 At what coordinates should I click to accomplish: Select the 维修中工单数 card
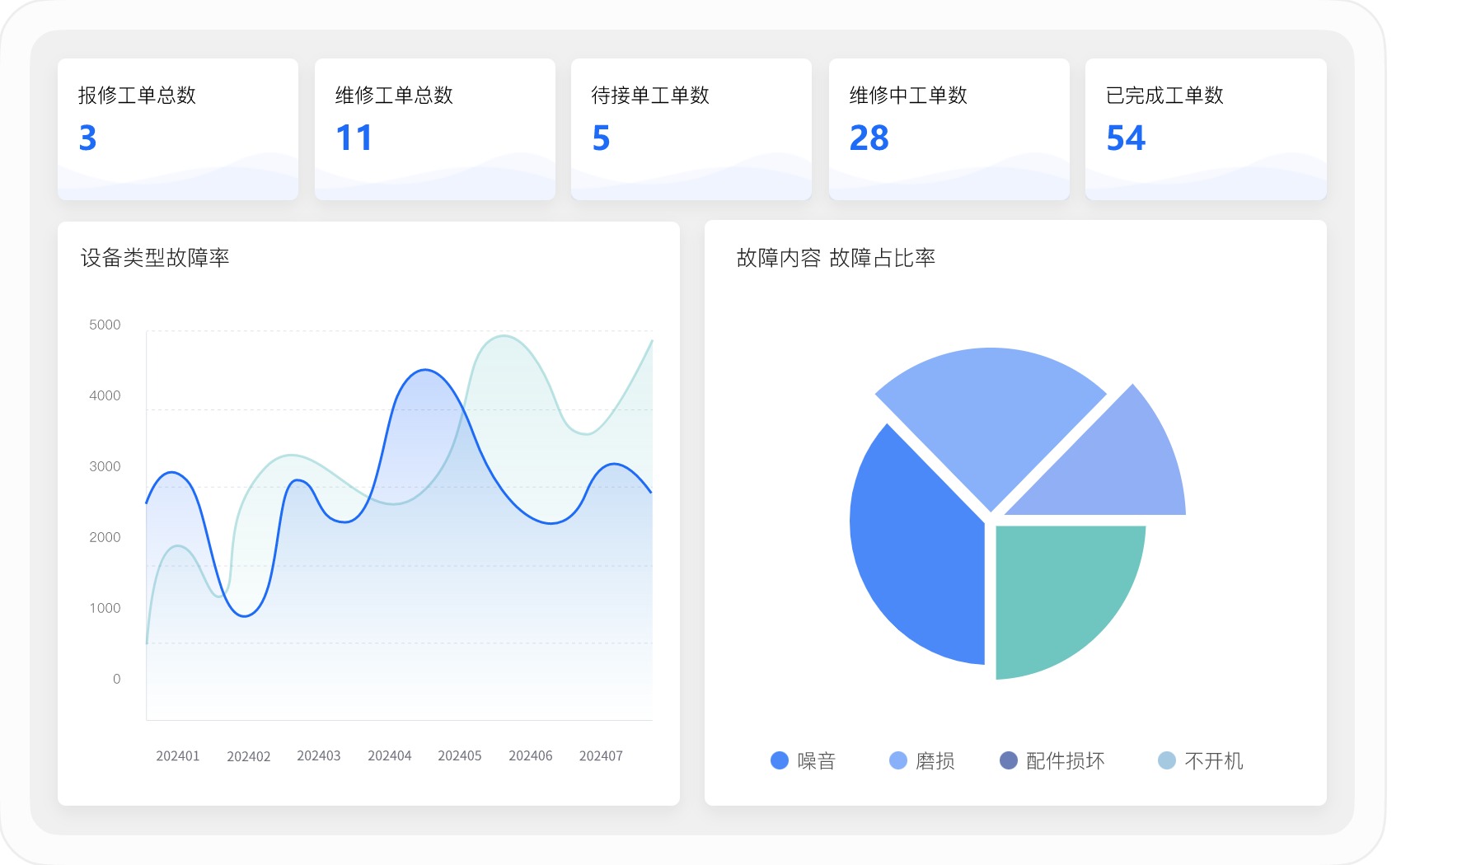coord(949,129)
